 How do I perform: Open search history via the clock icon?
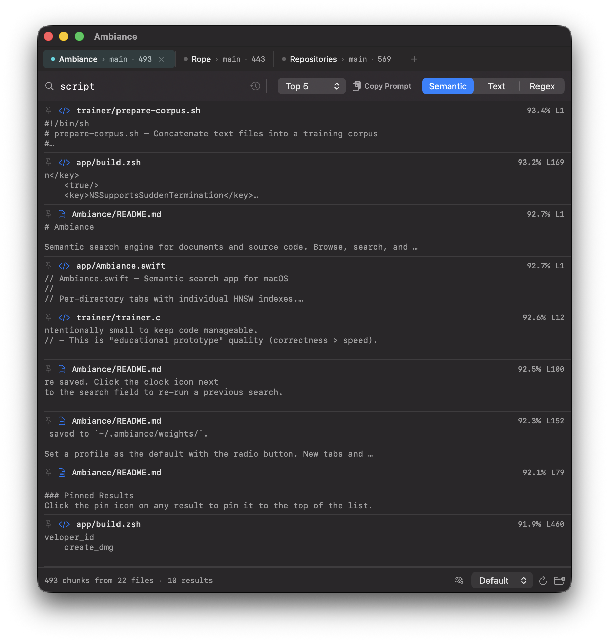(255, 86)
